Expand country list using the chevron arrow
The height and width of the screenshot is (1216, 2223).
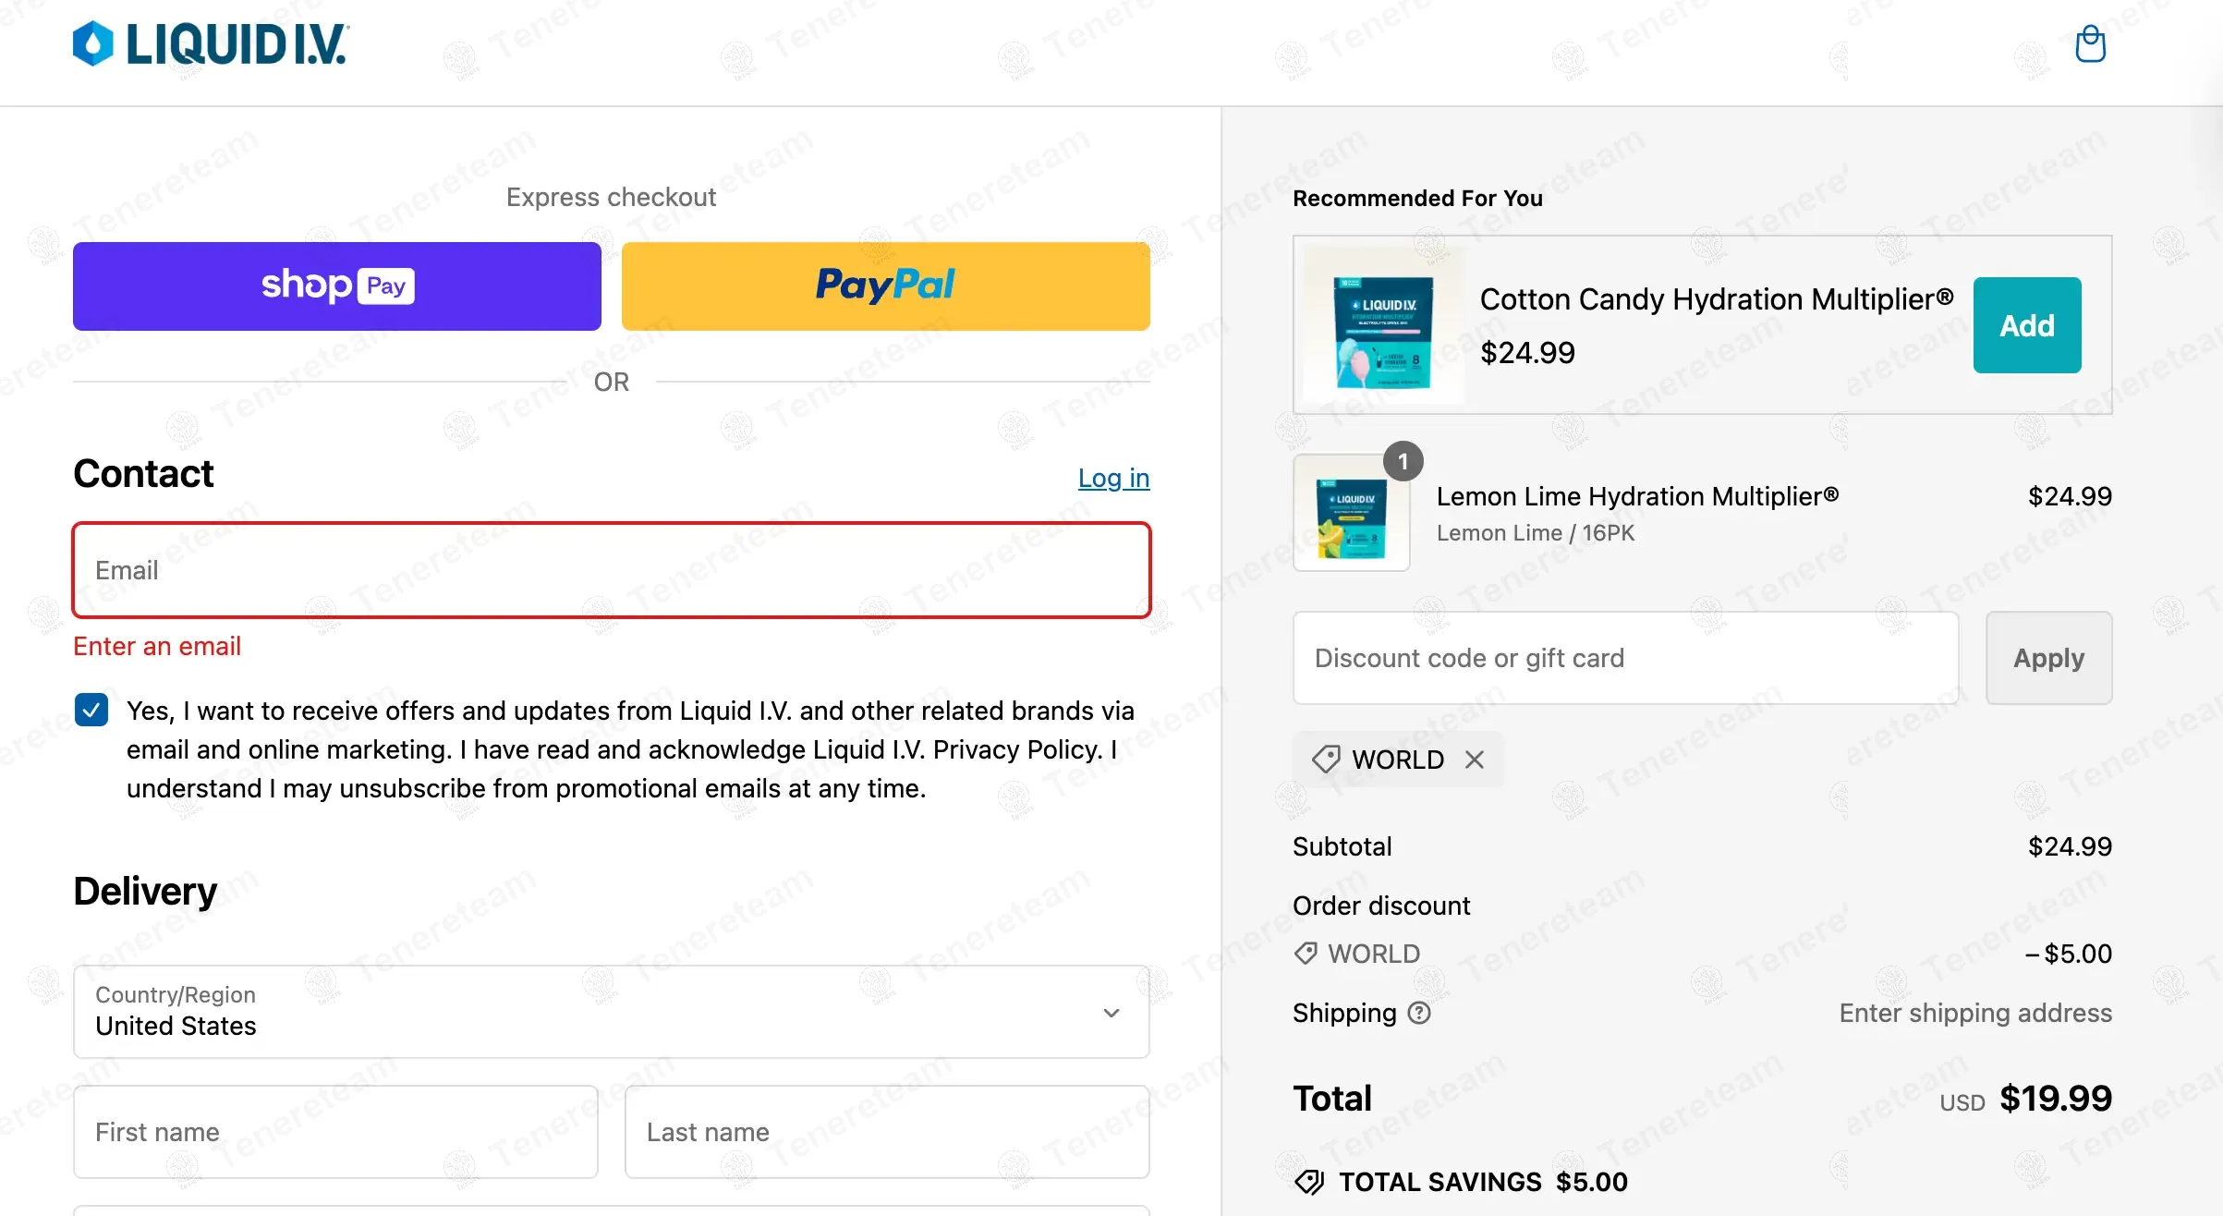[x=1111, y=1013]
